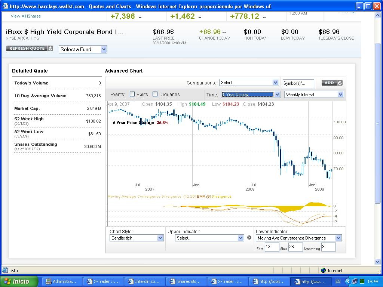The height and width of the screenshot is (287, 383).
Task: Click the vertical scrollbar thumb
Action: tap(378, 123)
